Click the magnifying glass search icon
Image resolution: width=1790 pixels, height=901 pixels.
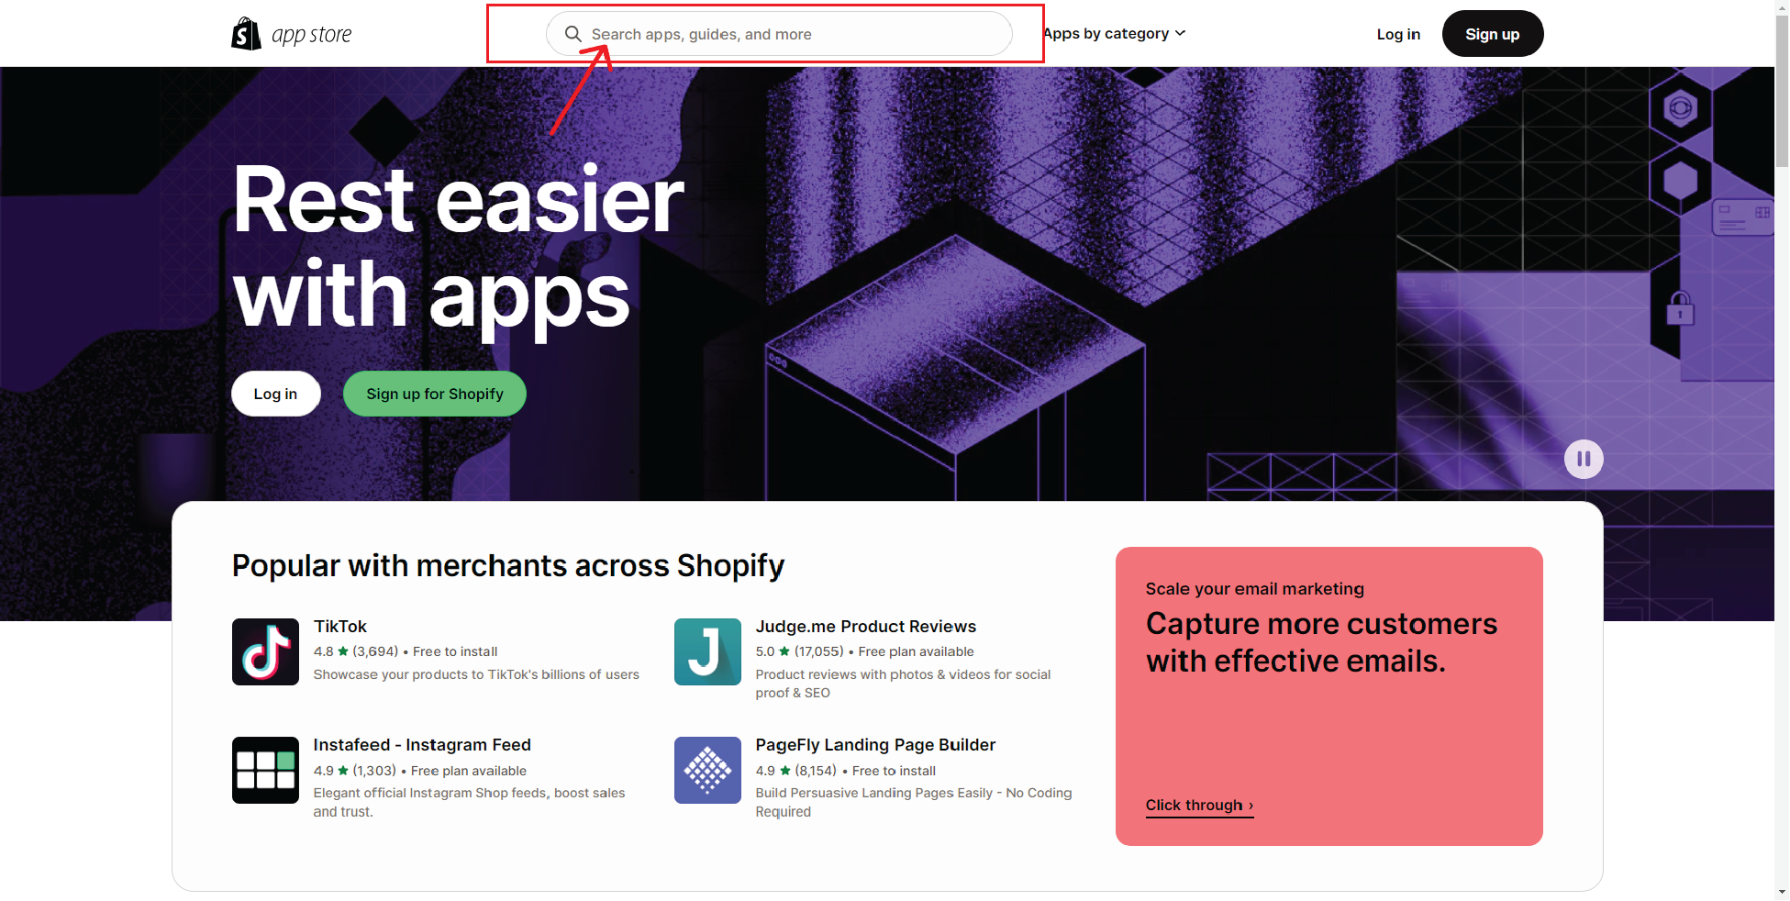(573, 34)
